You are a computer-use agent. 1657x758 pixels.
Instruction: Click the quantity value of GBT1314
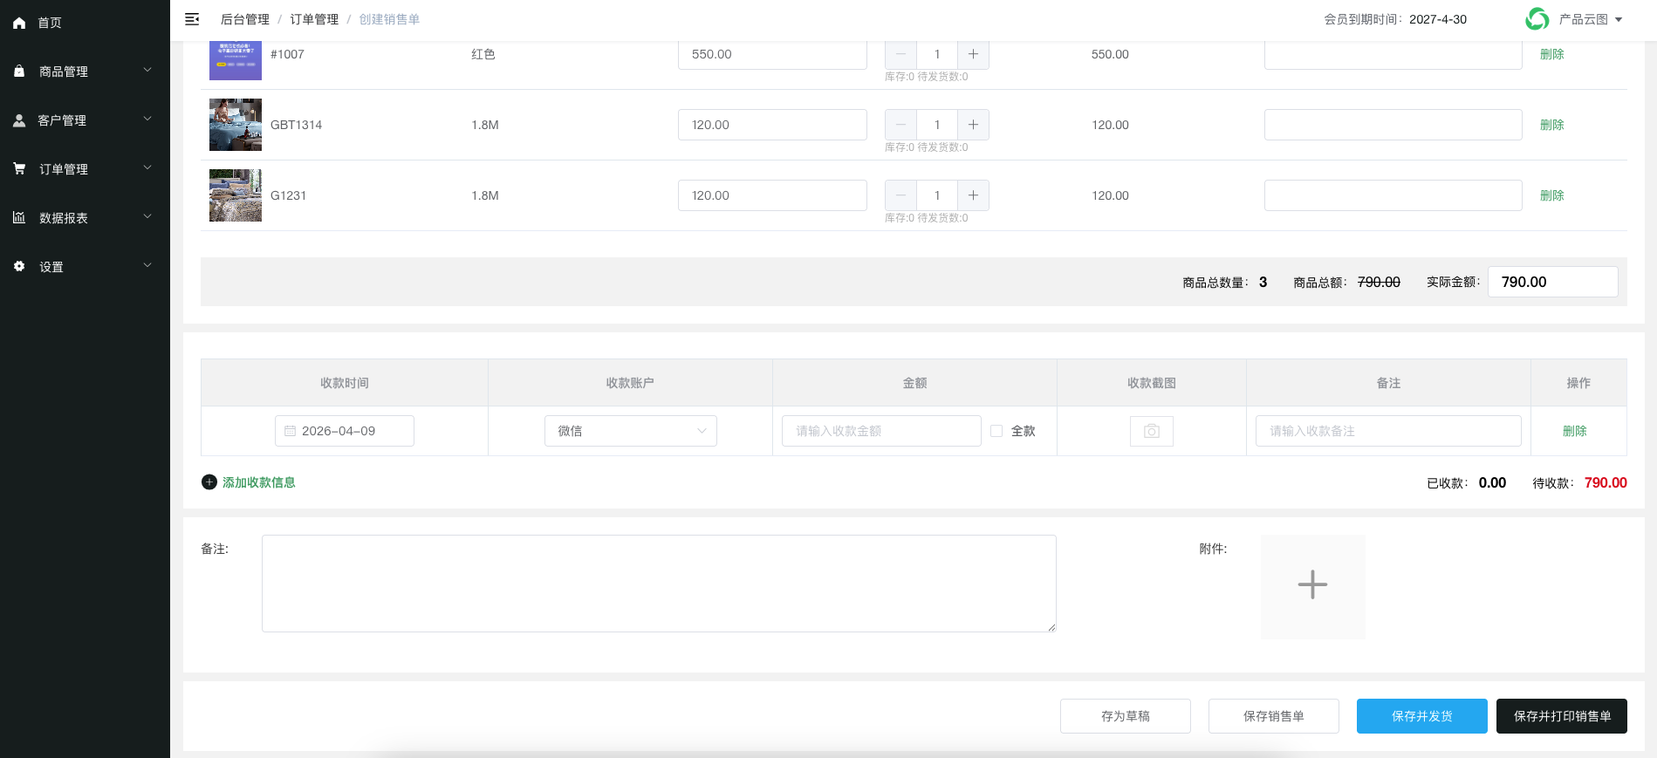(937, 125)
